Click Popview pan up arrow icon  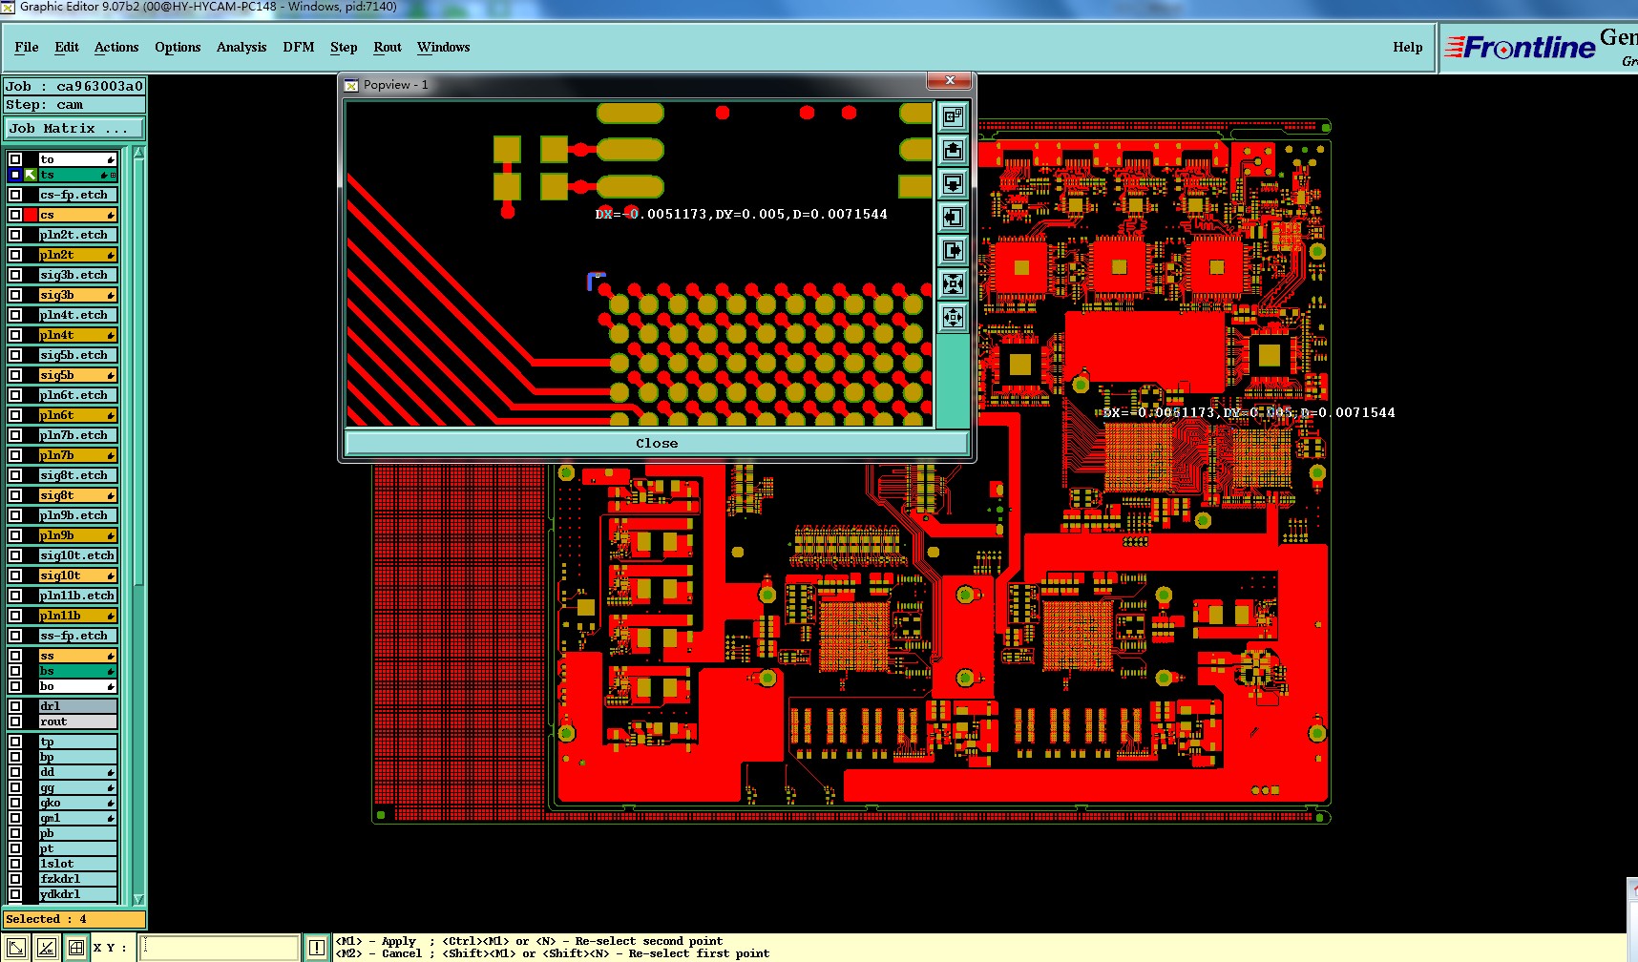coord(953,151)
